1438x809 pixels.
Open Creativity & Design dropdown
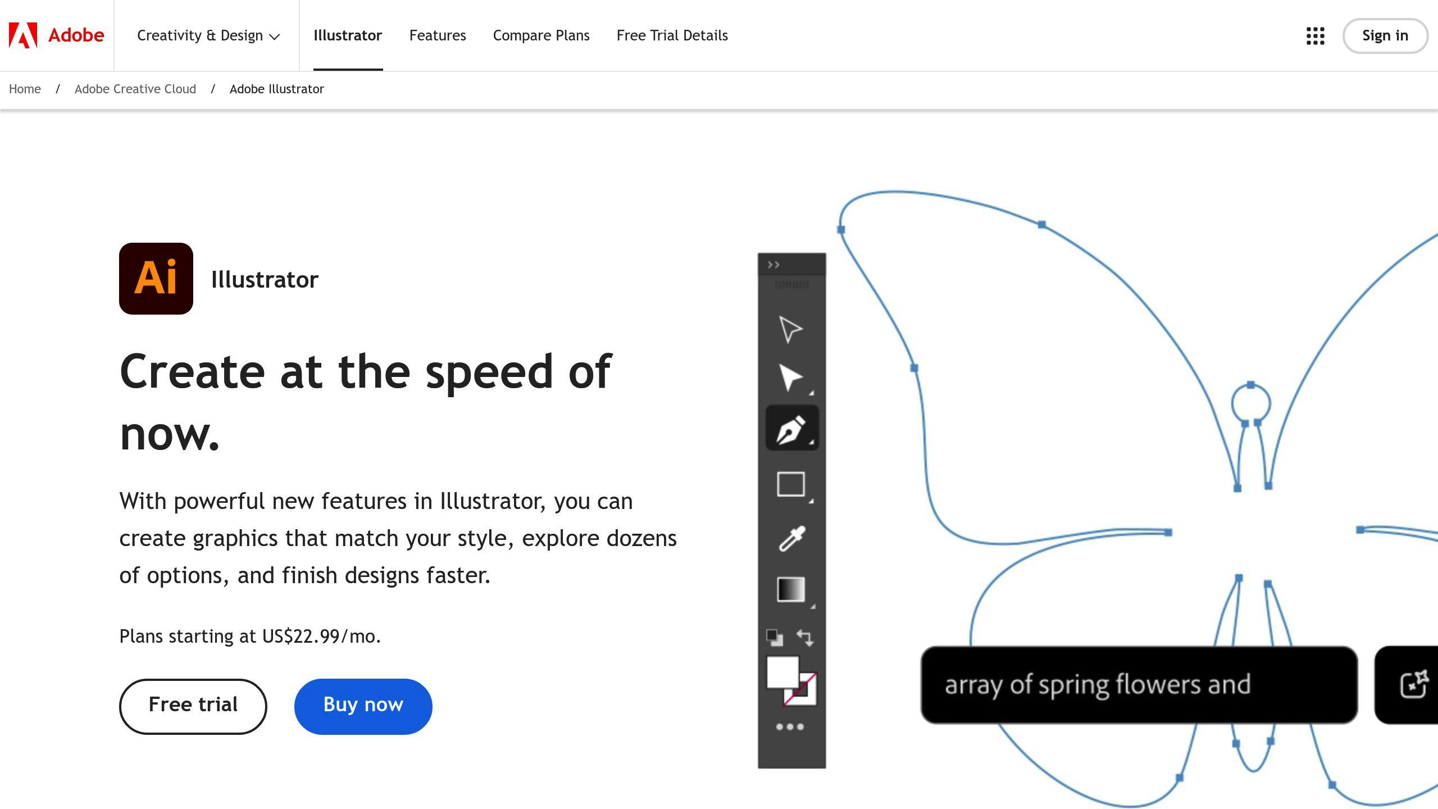pos(208,35)
